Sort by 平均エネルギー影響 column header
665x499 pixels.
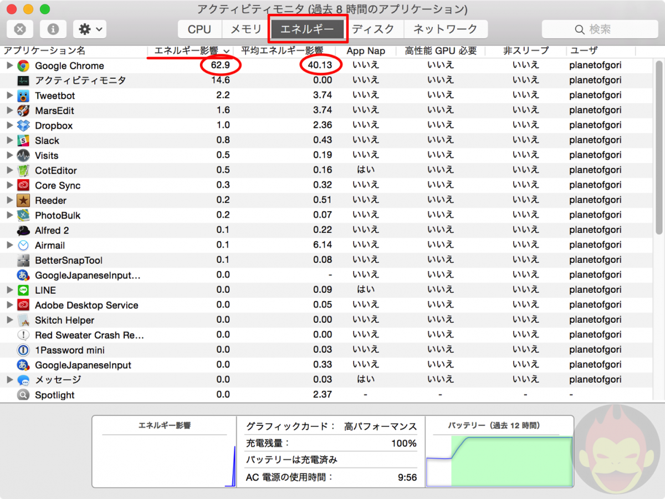tap(282, 51)
